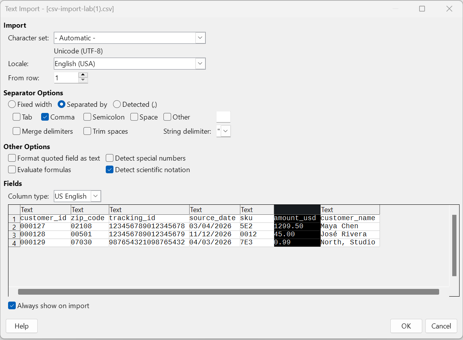
Task: Select the customer_name column header
Action: 350,210
